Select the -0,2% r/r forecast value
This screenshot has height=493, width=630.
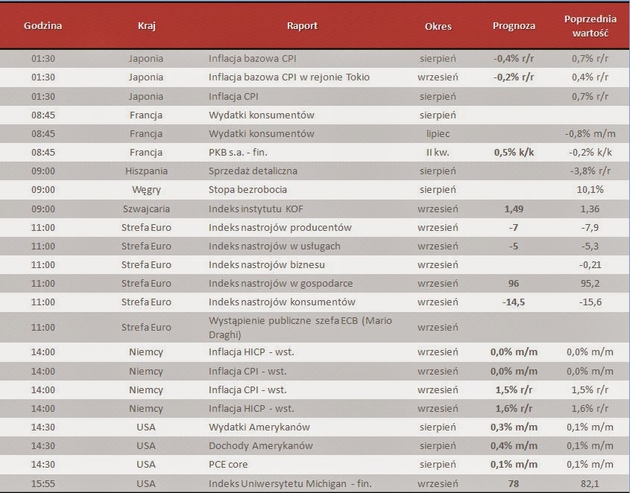pyautogui.click(x=514, y=77)
